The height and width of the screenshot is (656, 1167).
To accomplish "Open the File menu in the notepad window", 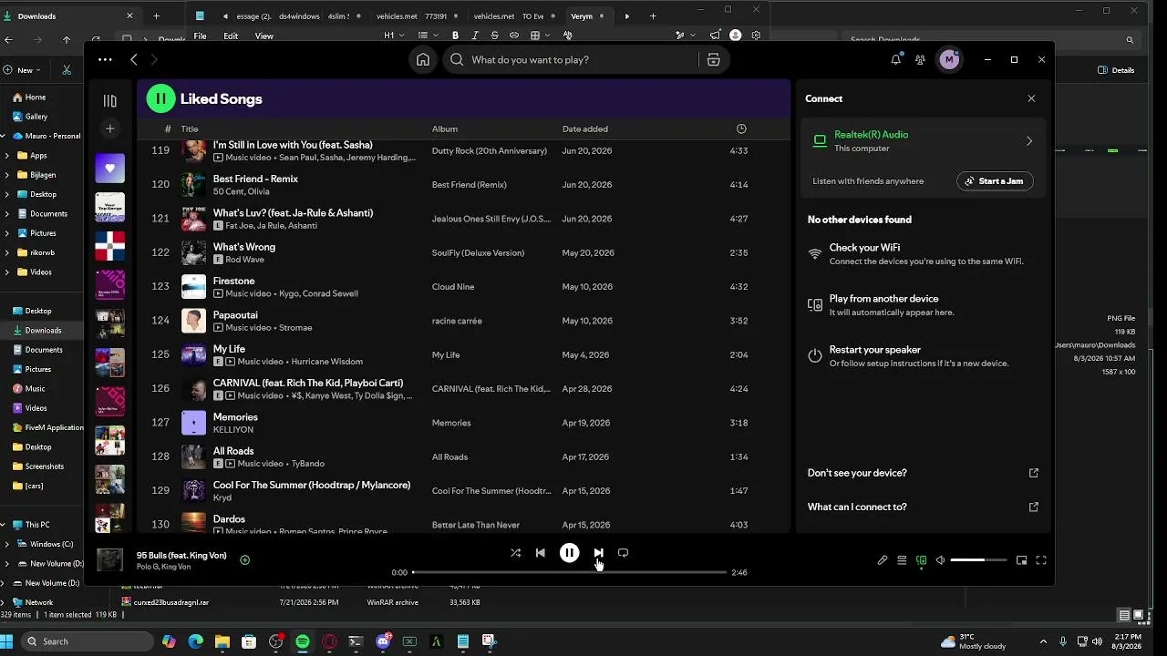I will coord(200,36).
